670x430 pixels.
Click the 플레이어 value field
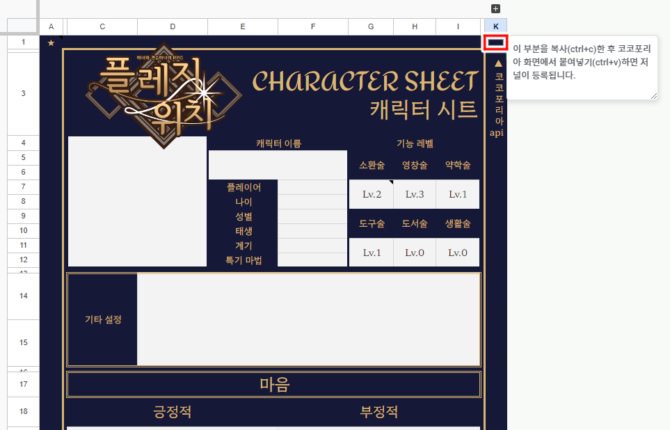(x=312, y=187)
